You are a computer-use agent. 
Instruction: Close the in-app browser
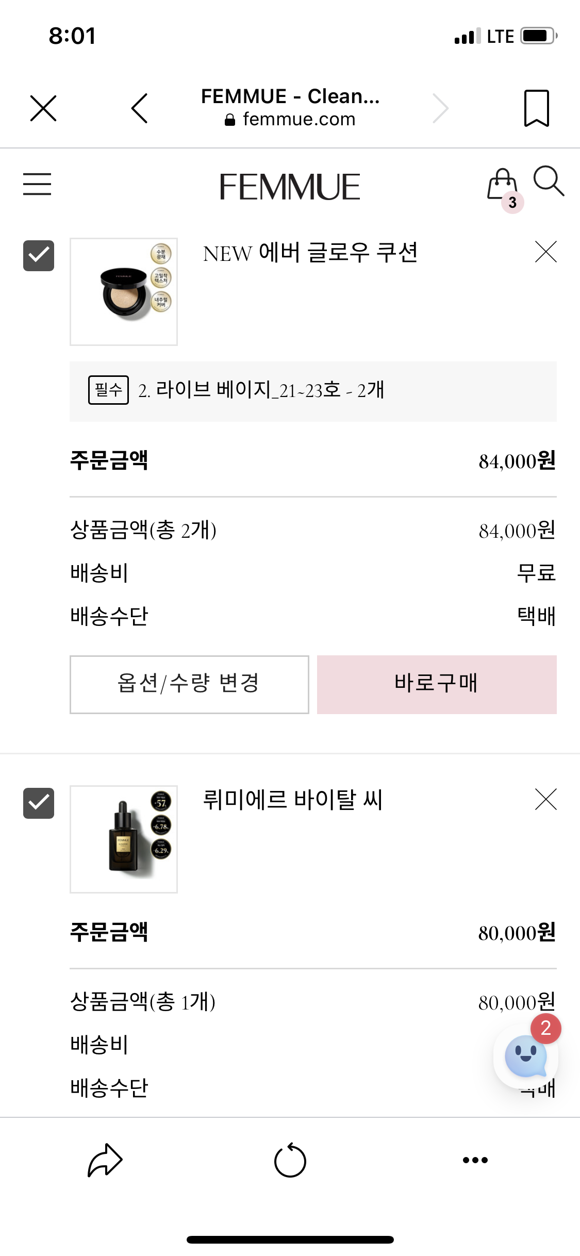[x=43, y=108]
